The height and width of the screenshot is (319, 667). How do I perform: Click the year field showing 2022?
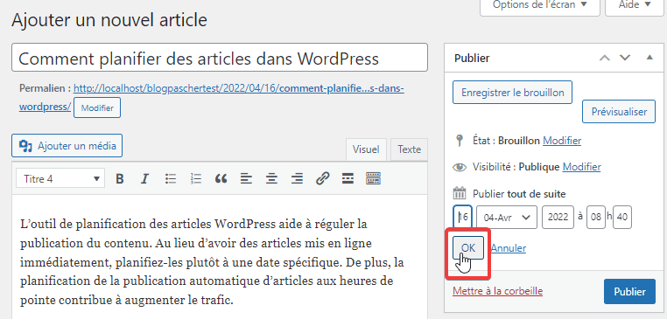coord(558,217)
